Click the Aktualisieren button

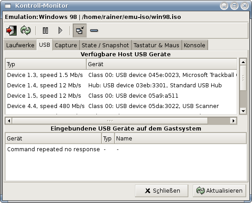219,191
